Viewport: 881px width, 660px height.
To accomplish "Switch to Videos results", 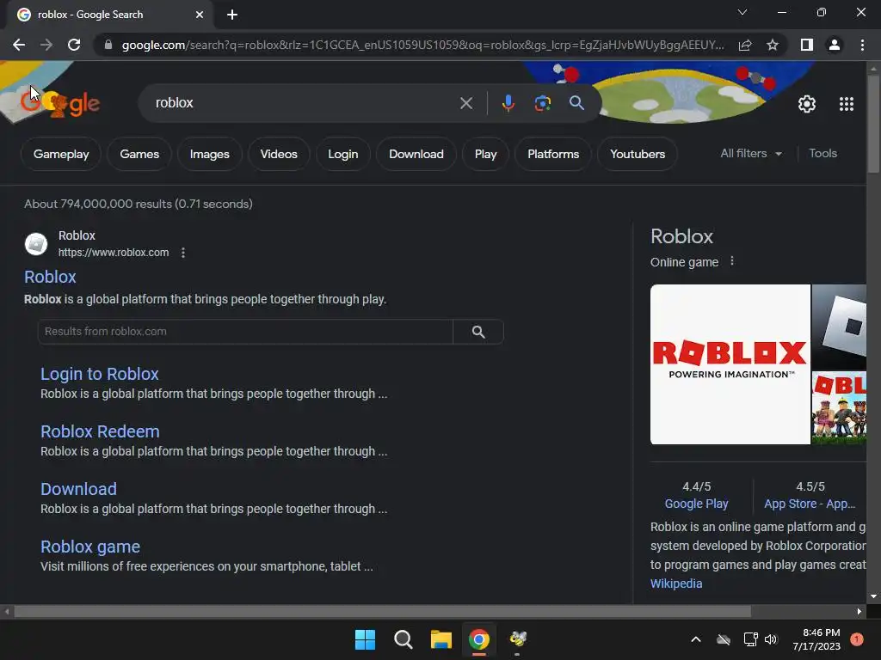I will point(279,154).
